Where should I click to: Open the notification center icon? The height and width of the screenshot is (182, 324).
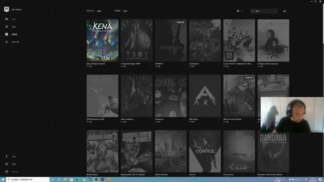pos(320,180)
